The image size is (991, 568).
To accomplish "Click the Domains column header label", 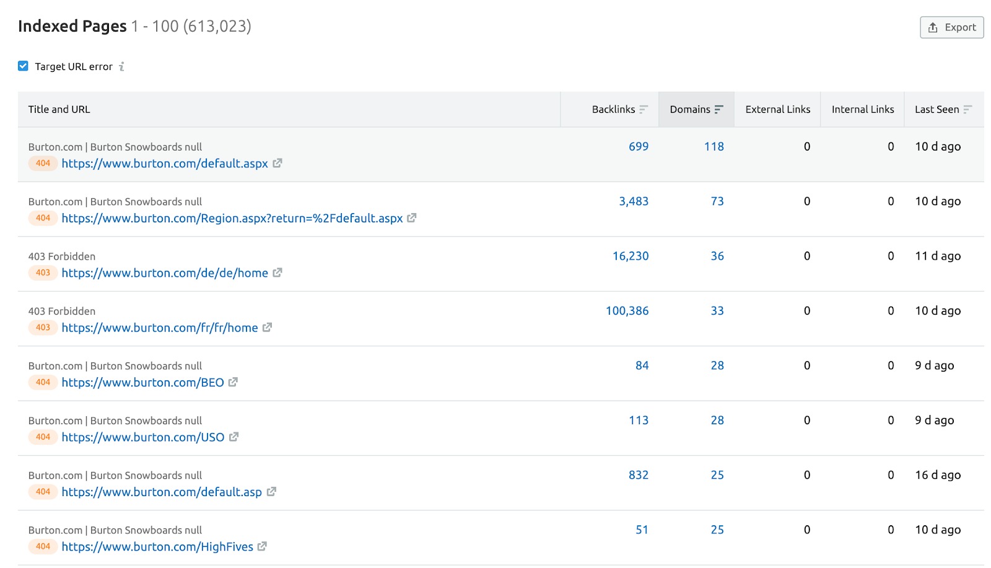I will [x=690, y=109].
